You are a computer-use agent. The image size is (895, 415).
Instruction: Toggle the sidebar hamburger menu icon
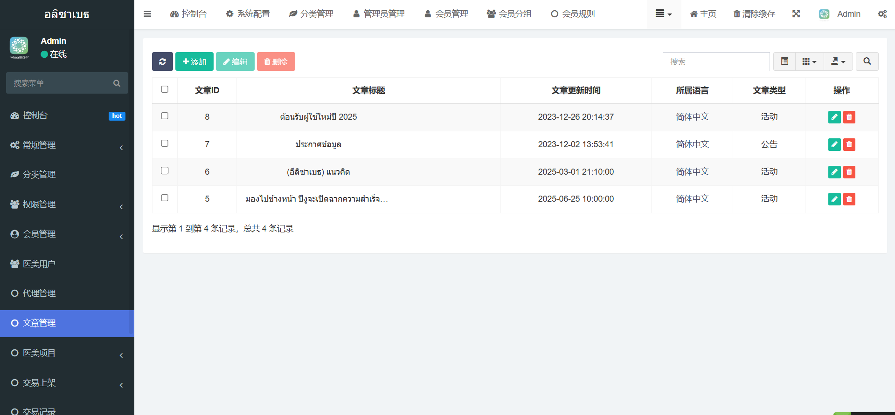point(147,14)
